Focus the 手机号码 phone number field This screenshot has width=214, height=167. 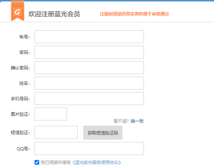tap(89, 98)
